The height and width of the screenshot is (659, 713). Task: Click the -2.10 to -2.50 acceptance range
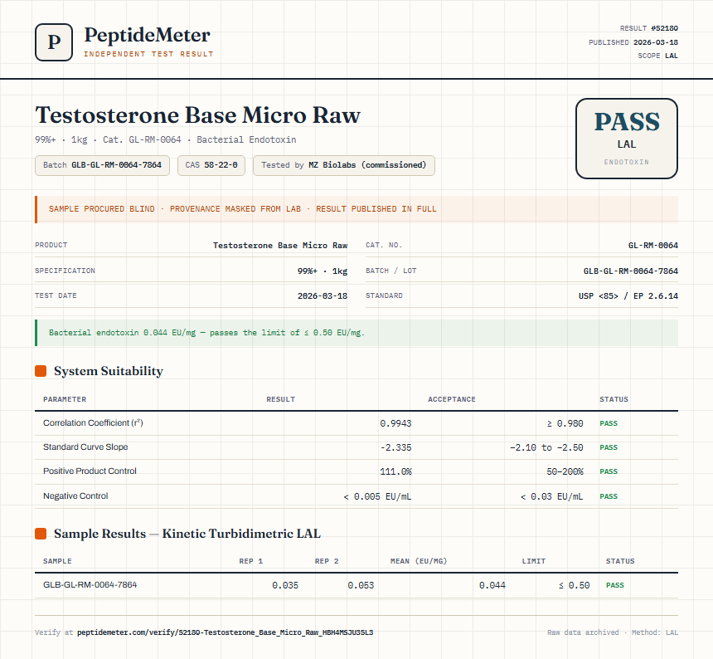coord(546,447)
